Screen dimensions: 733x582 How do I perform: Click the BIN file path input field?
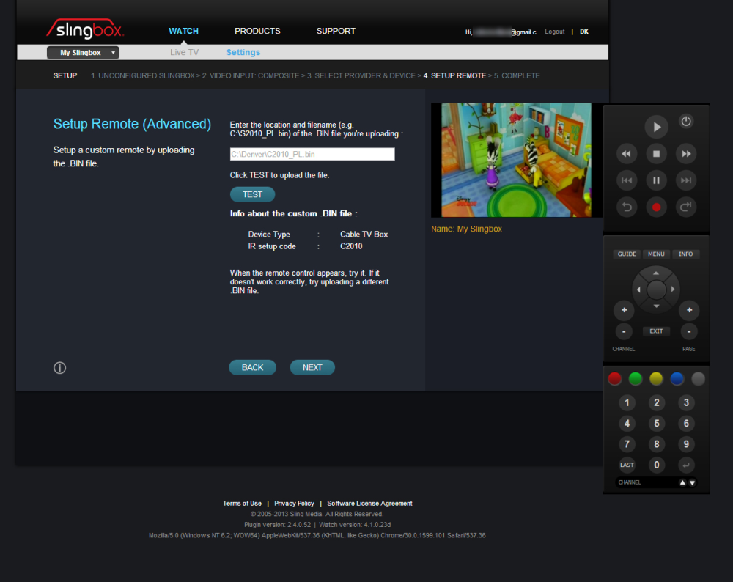(312, 154)
